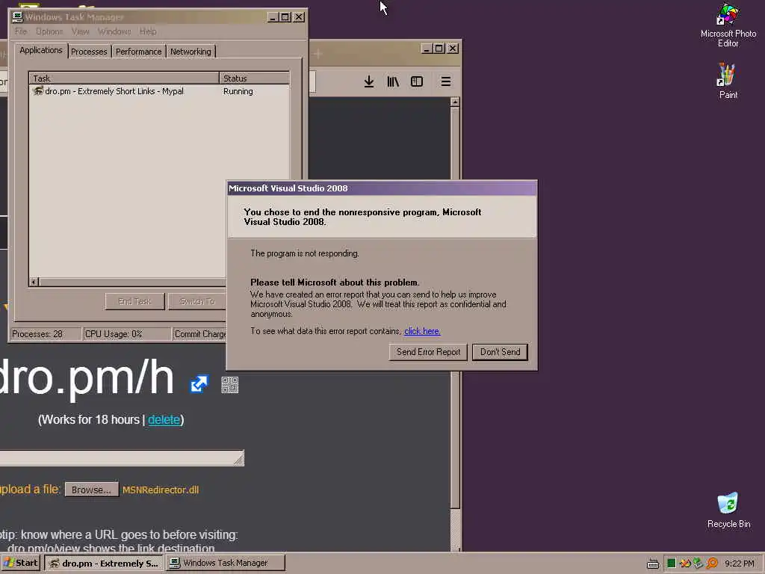Sort by the Status column header
Screen dimensions: 765x574
click(254, 78)
